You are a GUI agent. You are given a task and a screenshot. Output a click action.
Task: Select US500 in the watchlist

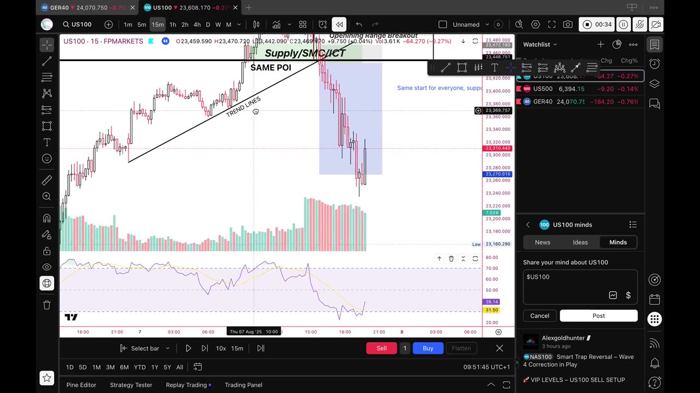click(580, 89)
